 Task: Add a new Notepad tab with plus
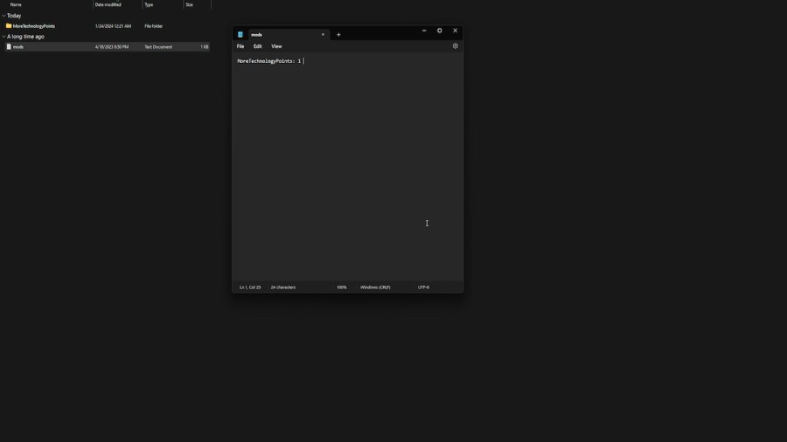(x=338, y=35)
